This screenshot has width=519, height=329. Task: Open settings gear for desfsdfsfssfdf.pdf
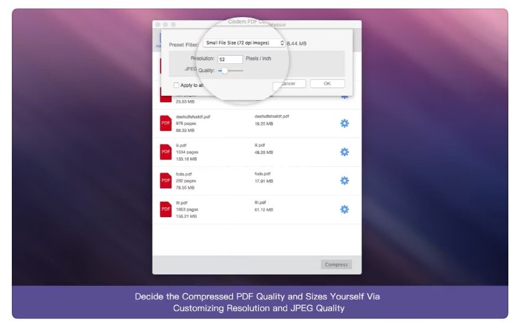point(345,123)
